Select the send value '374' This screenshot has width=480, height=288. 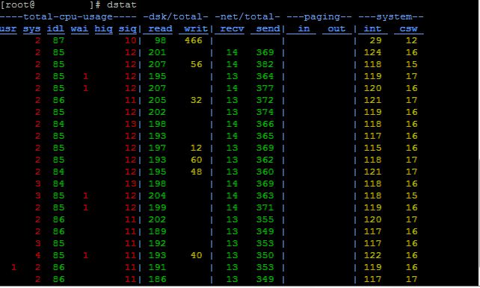[x=265, y=112]
